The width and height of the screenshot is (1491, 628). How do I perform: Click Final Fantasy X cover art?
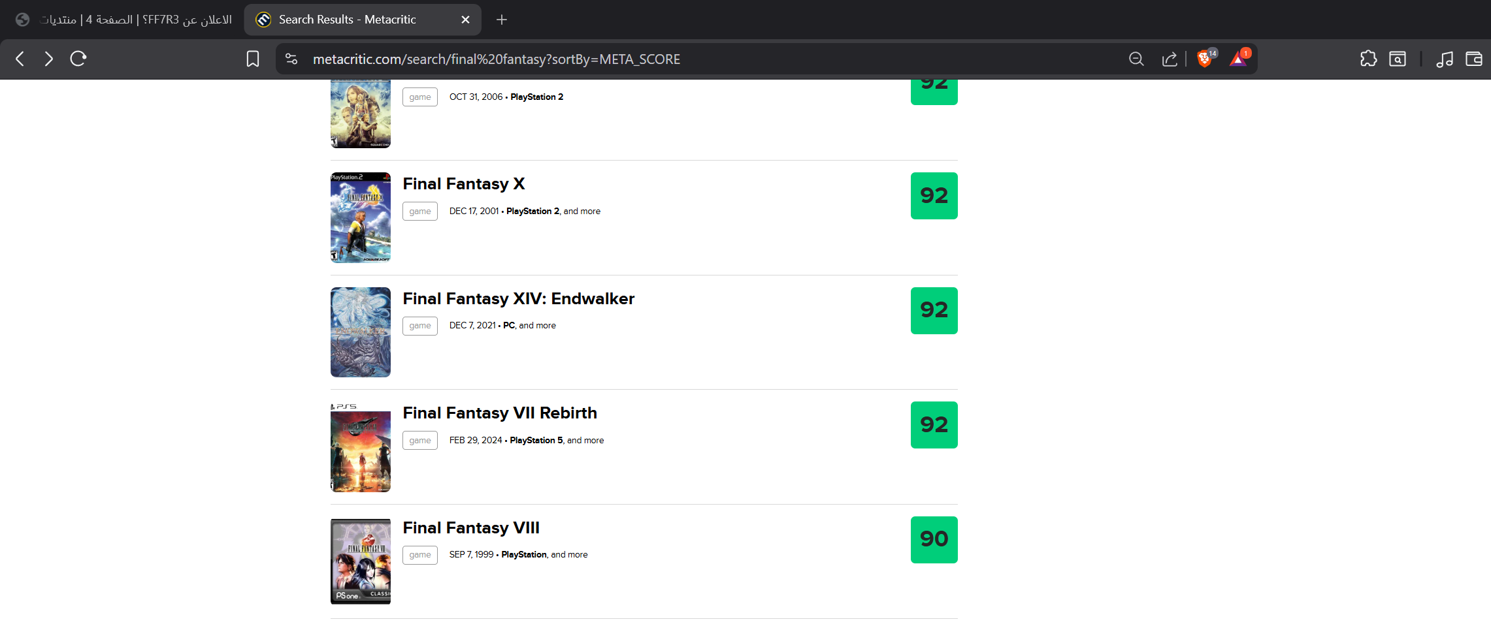361,217
